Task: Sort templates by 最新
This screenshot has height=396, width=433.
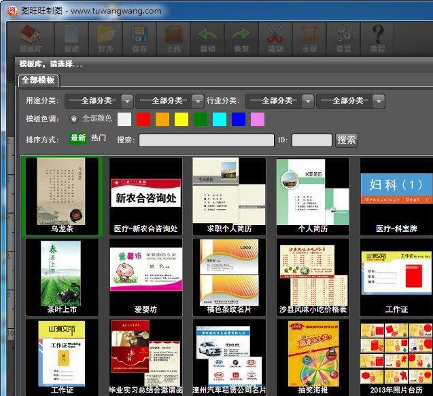Action: [x=78, y=138]
